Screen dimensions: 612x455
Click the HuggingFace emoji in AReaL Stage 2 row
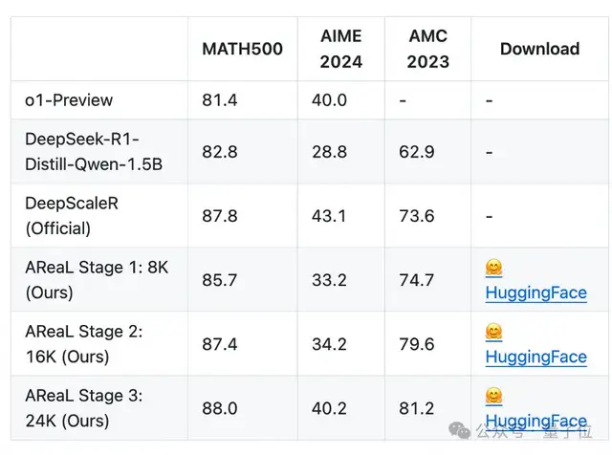point(494,333)
